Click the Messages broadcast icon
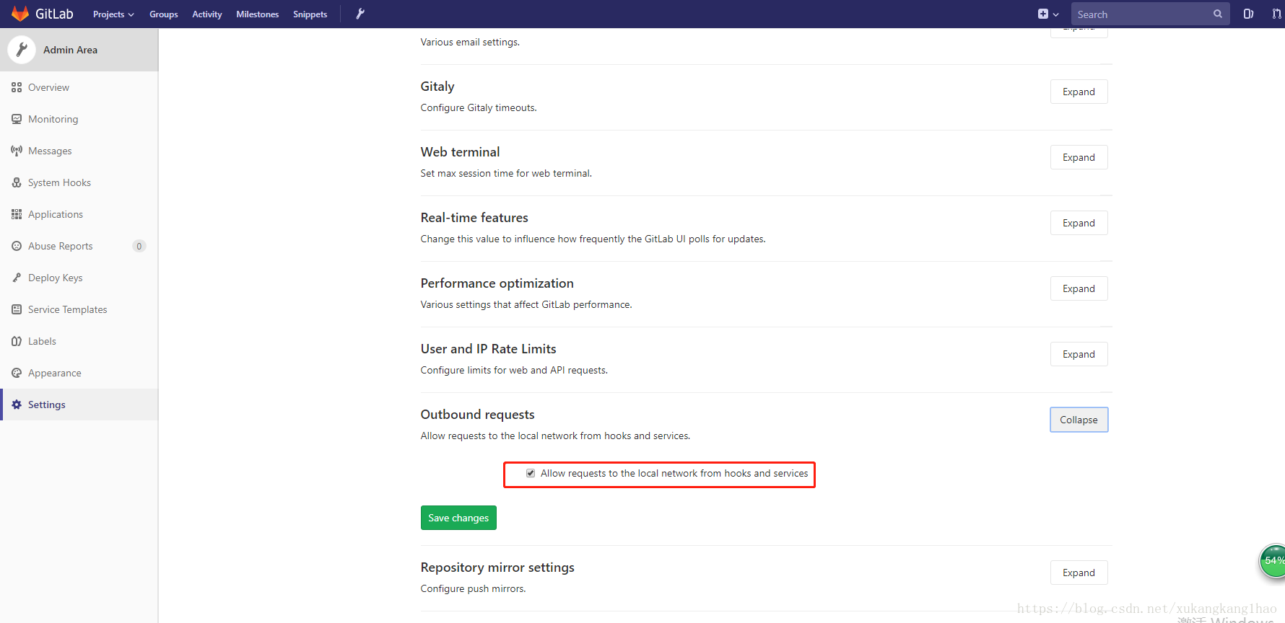The width and height of the screenshot is (1285, 623). [17, 151]
